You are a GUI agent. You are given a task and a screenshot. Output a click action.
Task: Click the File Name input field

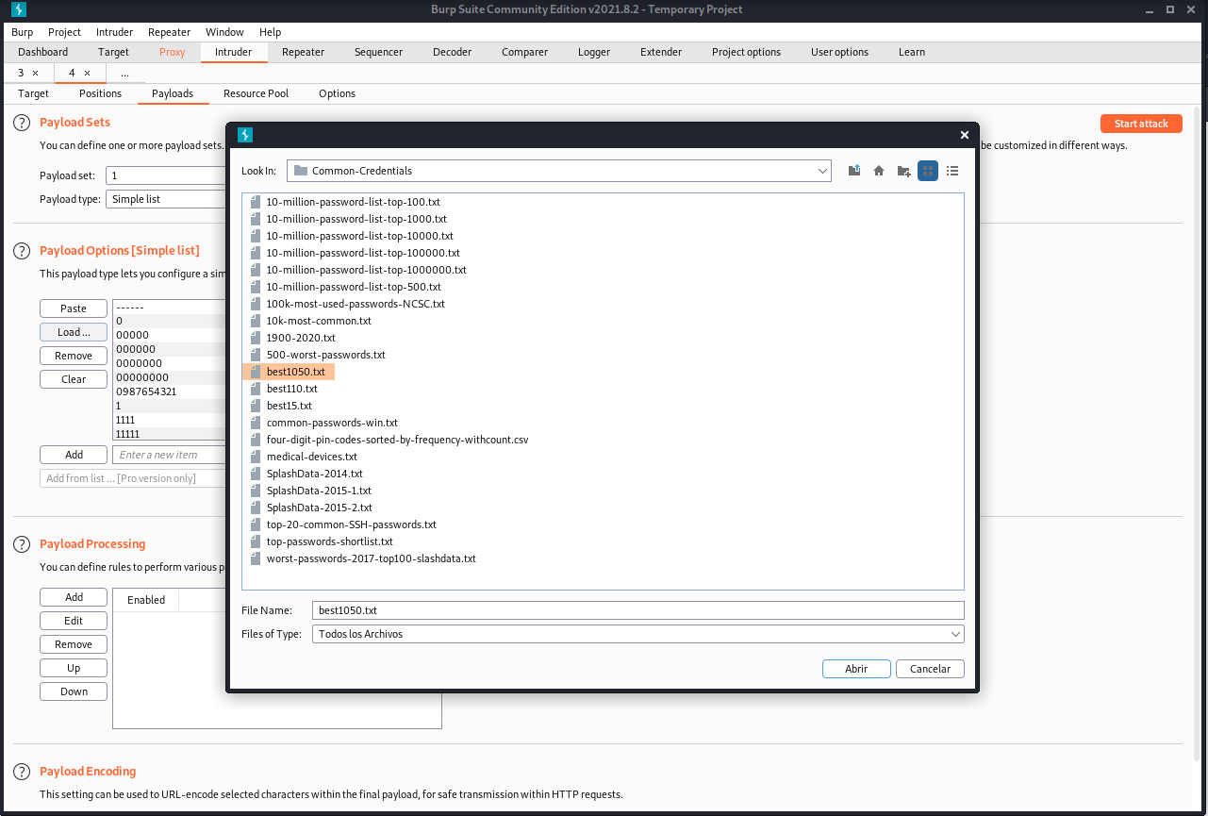[638, 610]
